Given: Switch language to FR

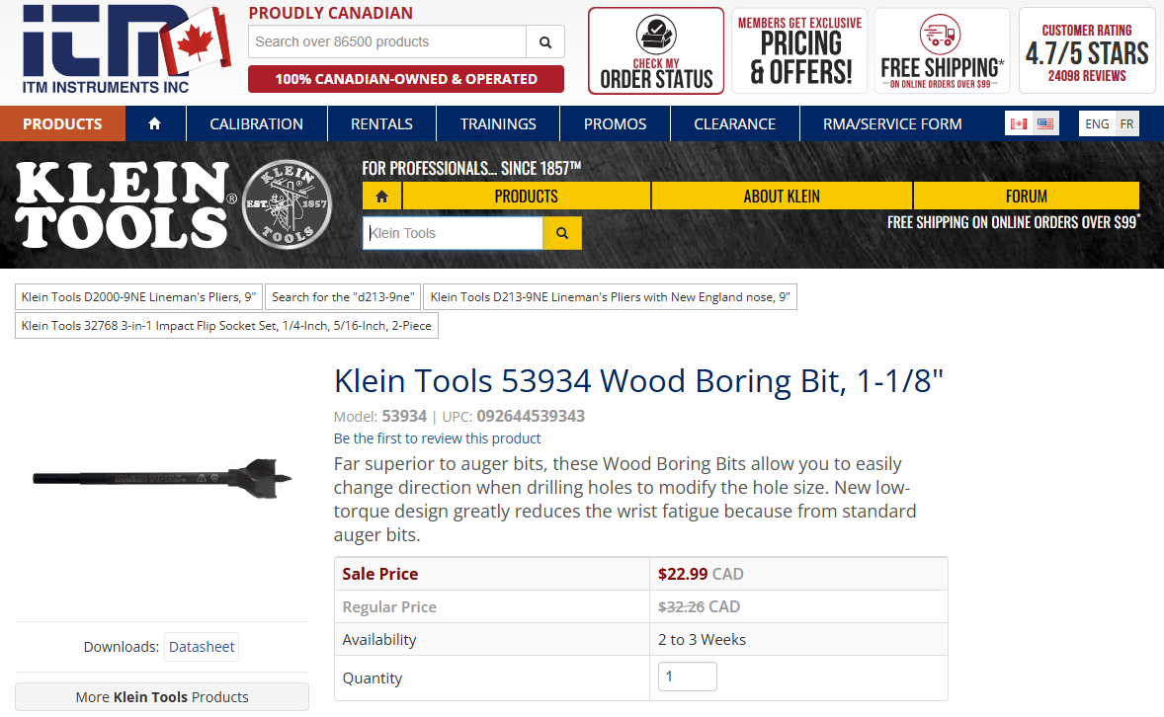Looking at the screenshot, I should click(x=1126, y=124).
